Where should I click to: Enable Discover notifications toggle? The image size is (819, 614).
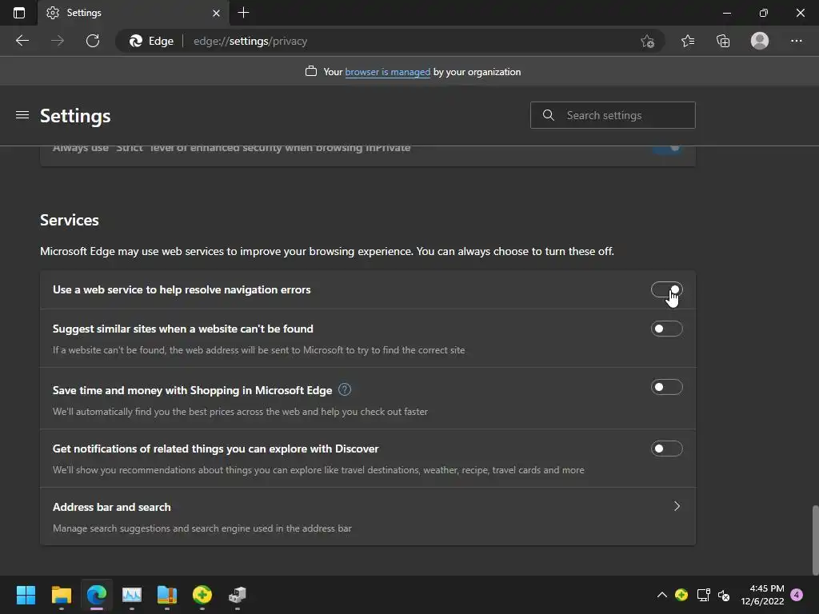tap(666, 449)
